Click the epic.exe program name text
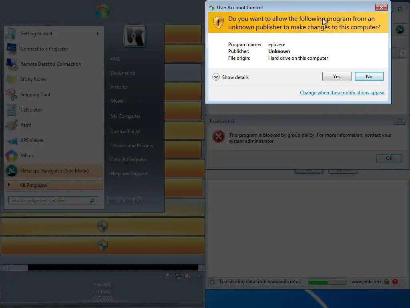The image size is (410, 308). point(277,45)
